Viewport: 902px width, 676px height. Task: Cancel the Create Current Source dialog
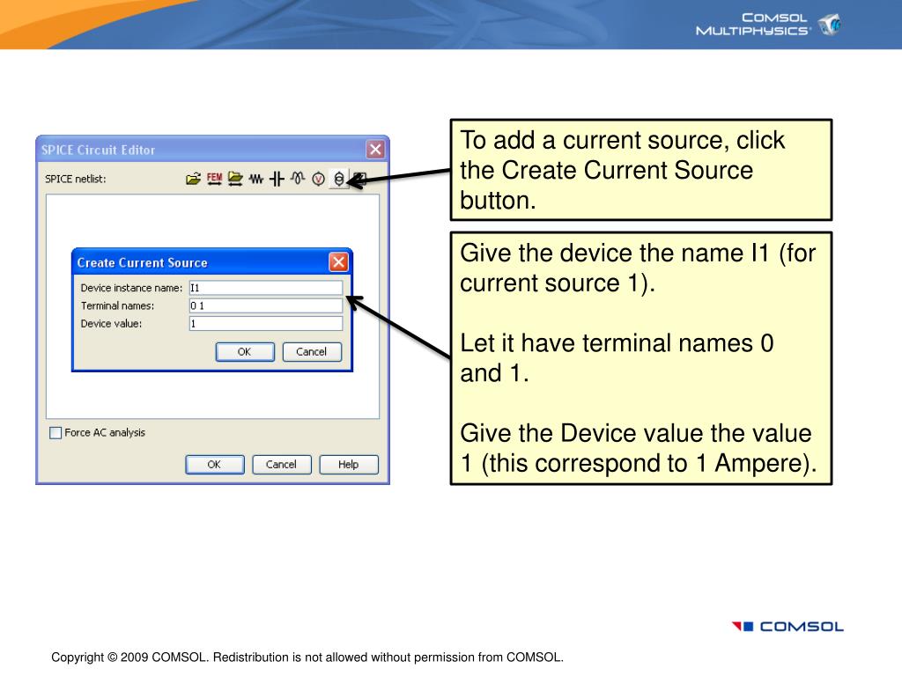coord(312,352)
